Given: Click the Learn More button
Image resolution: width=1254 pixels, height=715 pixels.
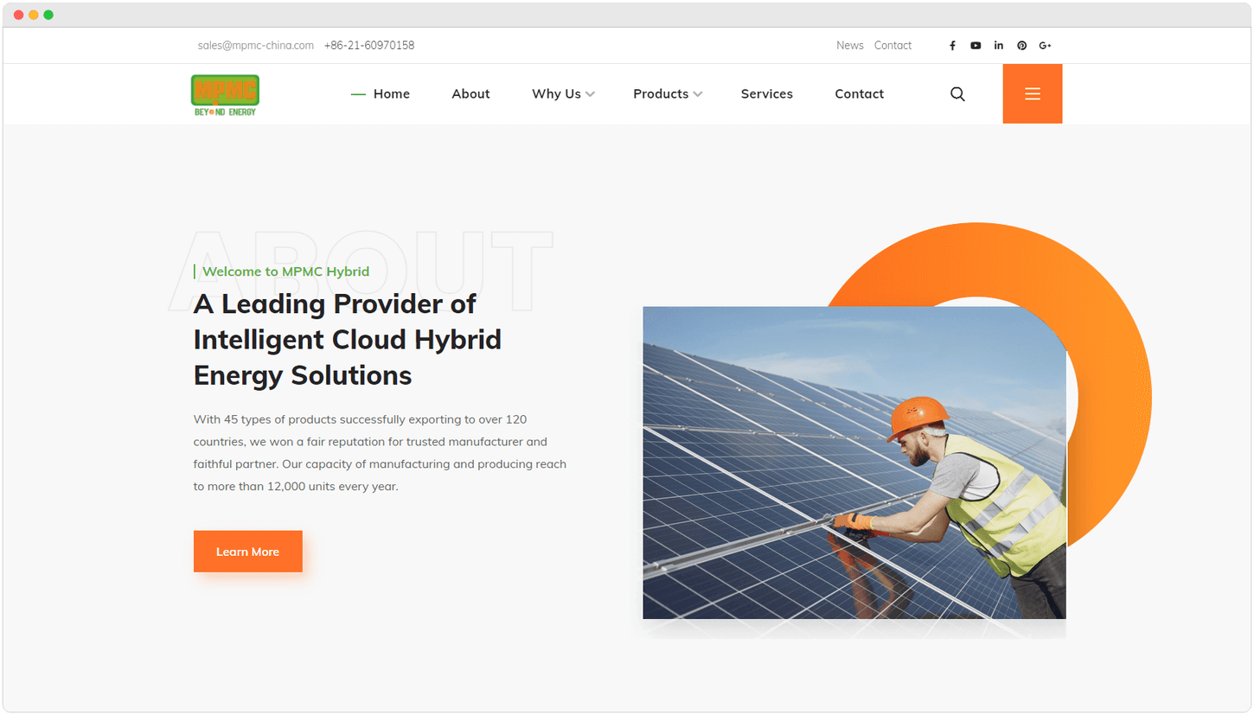Looking at the screenshot, I should click(x=248, y=552).
